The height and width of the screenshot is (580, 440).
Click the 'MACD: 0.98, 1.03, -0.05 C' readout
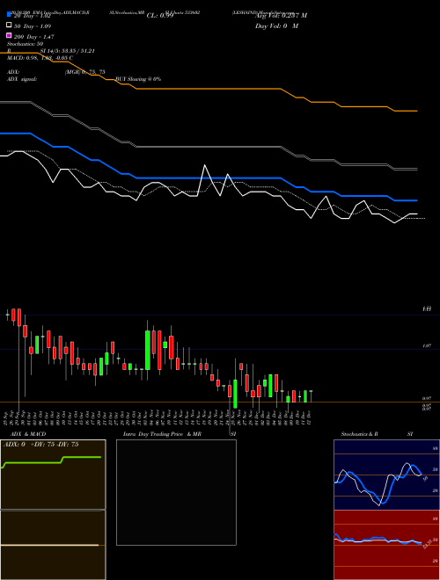point(40,58)
